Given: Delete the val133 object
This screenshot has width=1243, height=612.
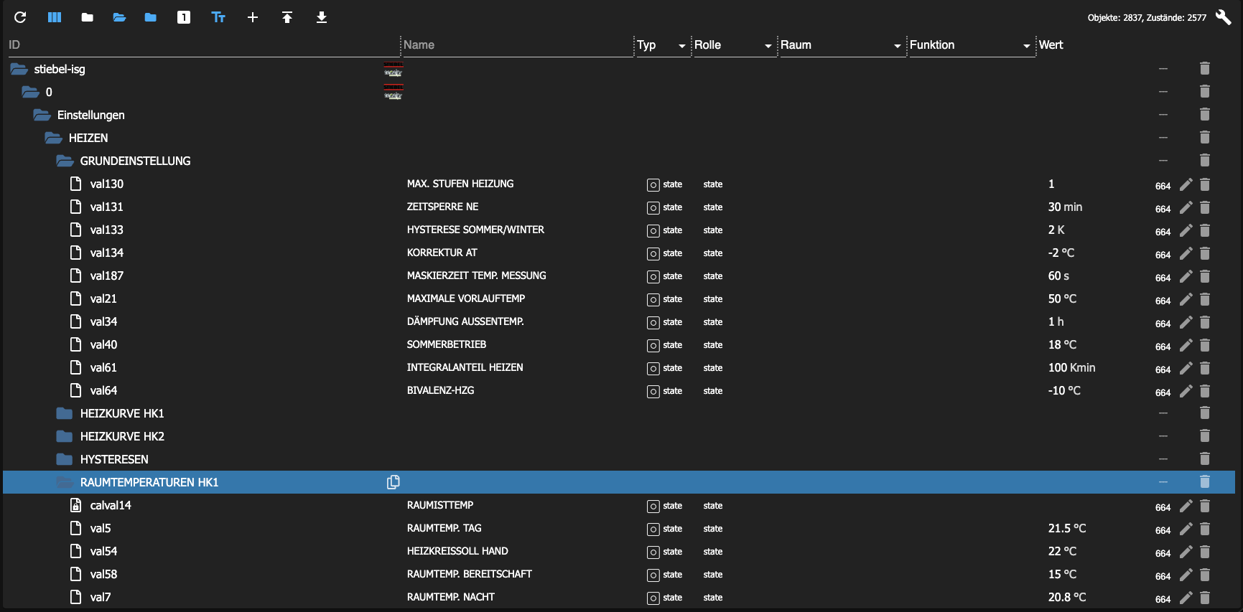Looking at the screenshot, I should [1205, 230].
